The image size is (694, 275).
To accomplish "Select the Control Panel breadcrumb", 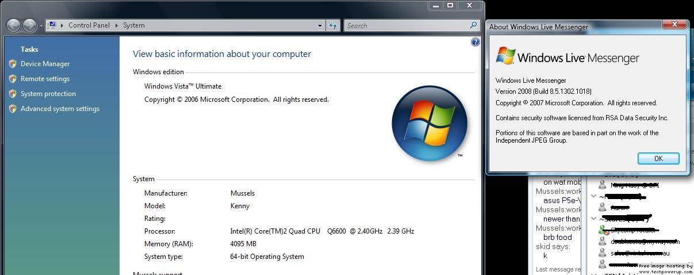I will click(x=89, y=25).
